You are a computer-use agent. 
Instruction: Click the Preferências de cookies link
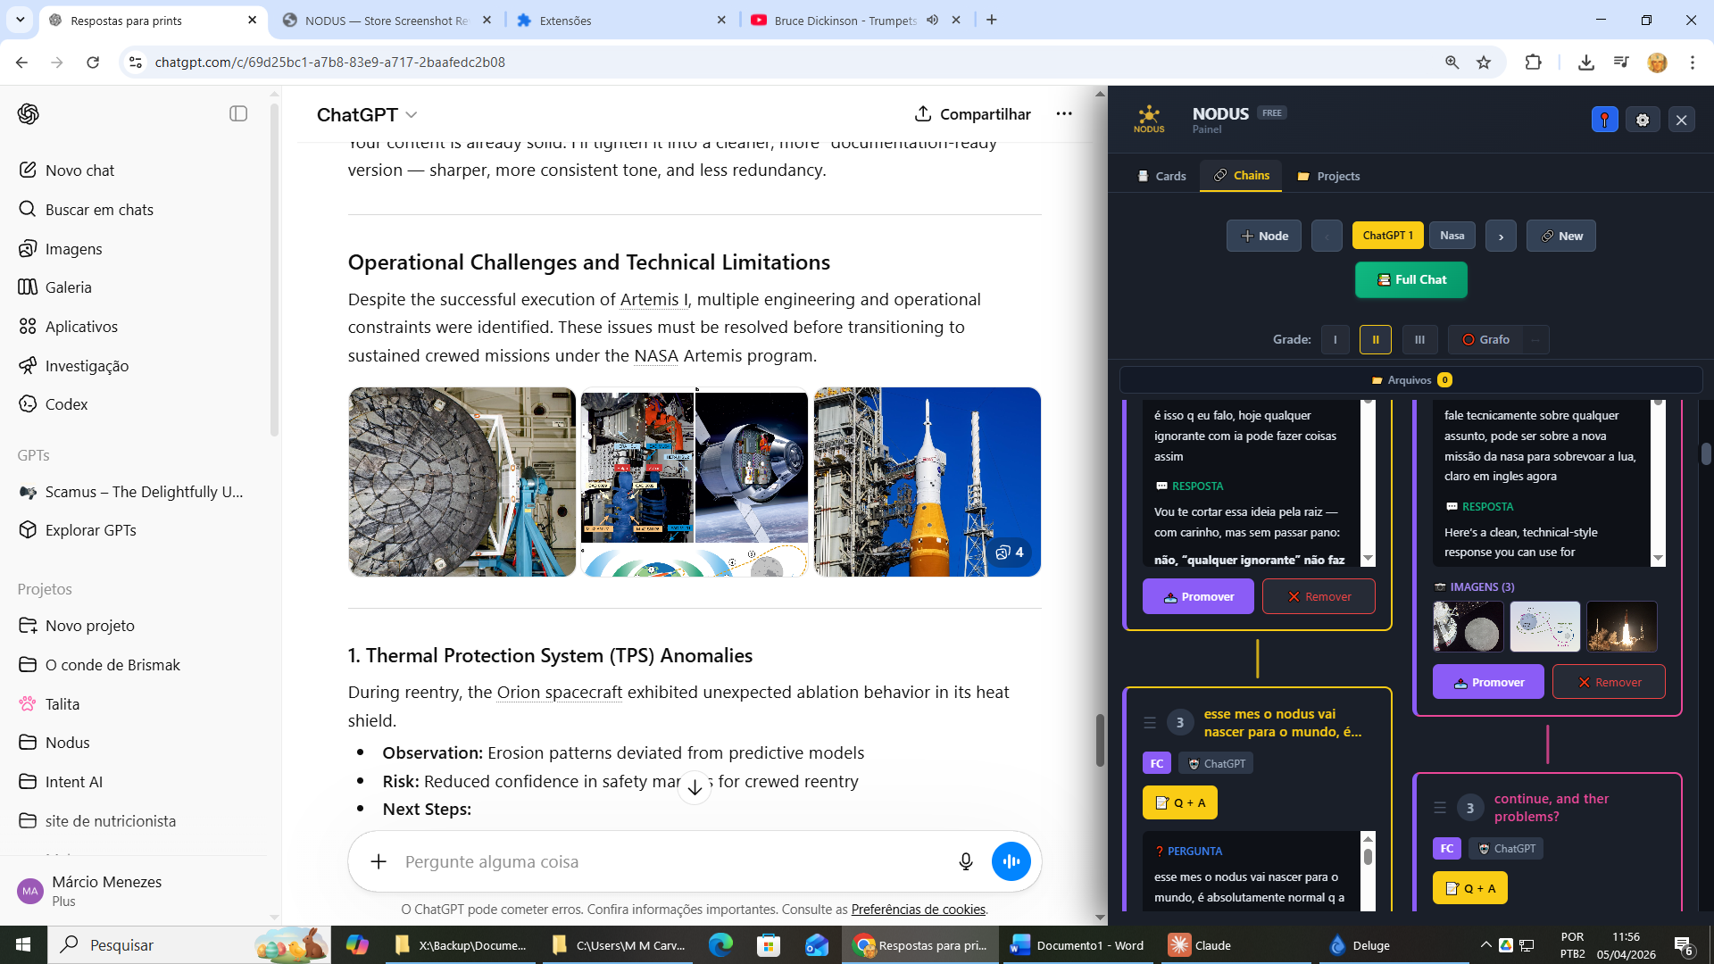[x=918, y=910]
